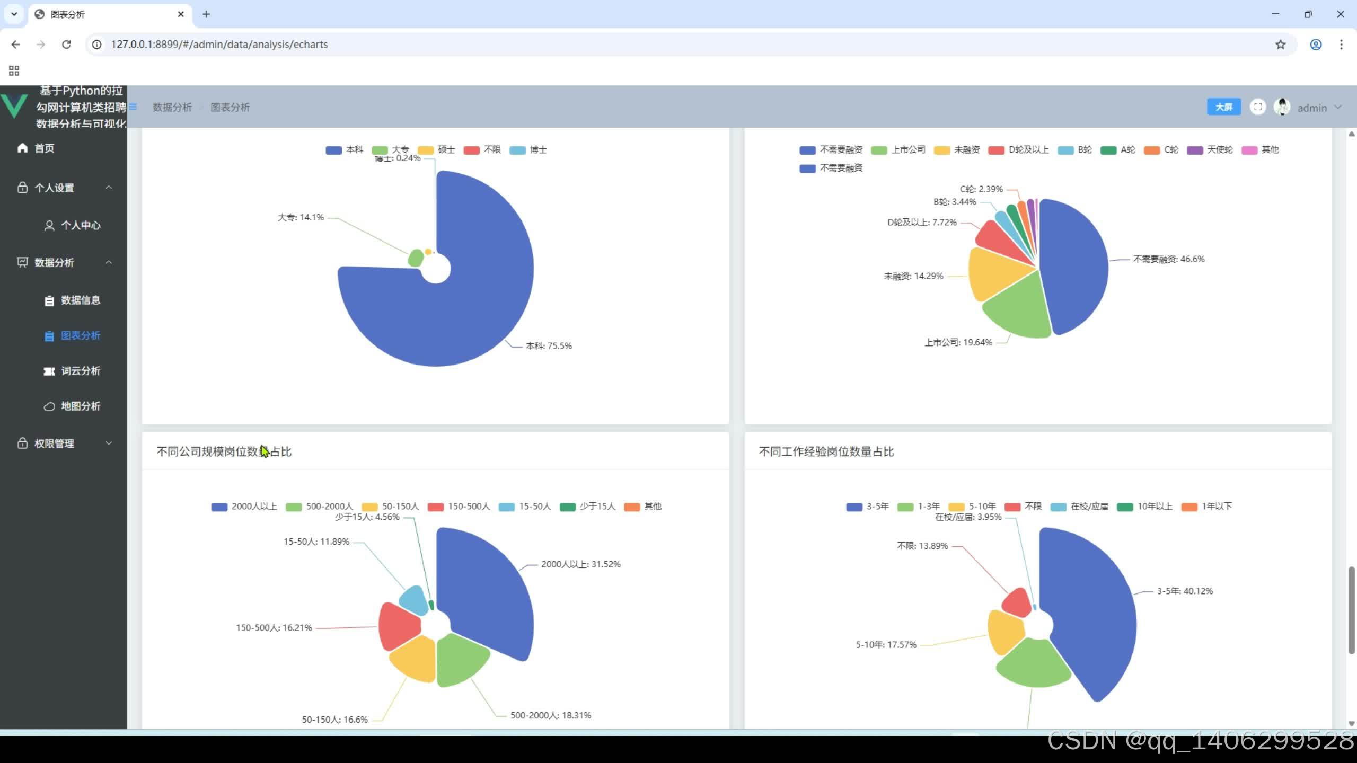Click the 500-2000人 legend color swatch
Image resolution: width=1357 pixels, height=763 pixels.
(293, 507)
